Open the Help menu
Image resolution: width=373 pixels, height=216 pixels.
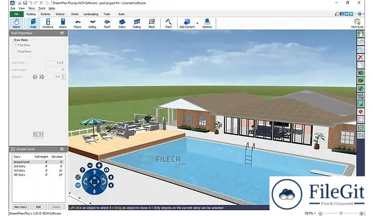point(52,8)
